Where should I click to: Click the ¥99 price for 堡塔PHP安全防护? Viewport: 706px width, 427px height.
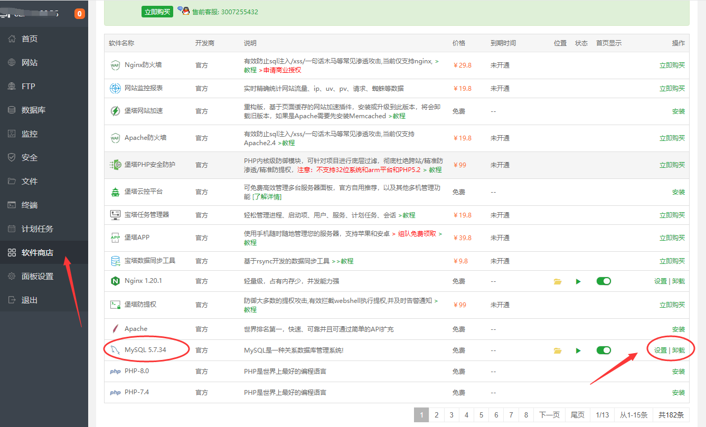pos(459,165)
